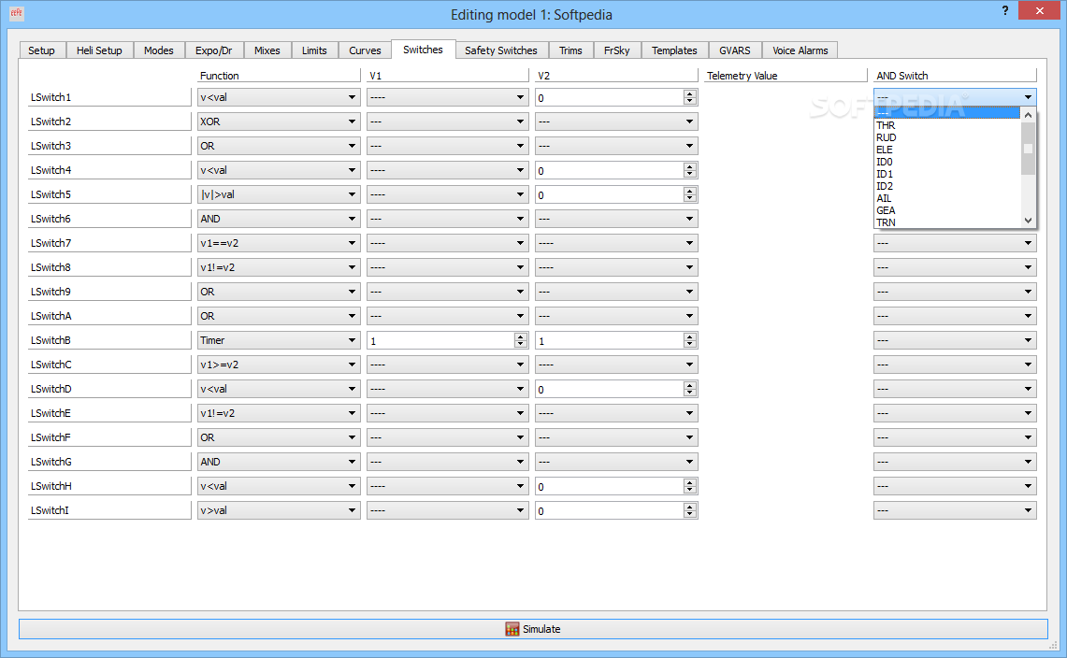Viewport: 1067px width, 658px height.
Task: Open LSwitch6 V1 dropdown
Action: coord(447,219)
